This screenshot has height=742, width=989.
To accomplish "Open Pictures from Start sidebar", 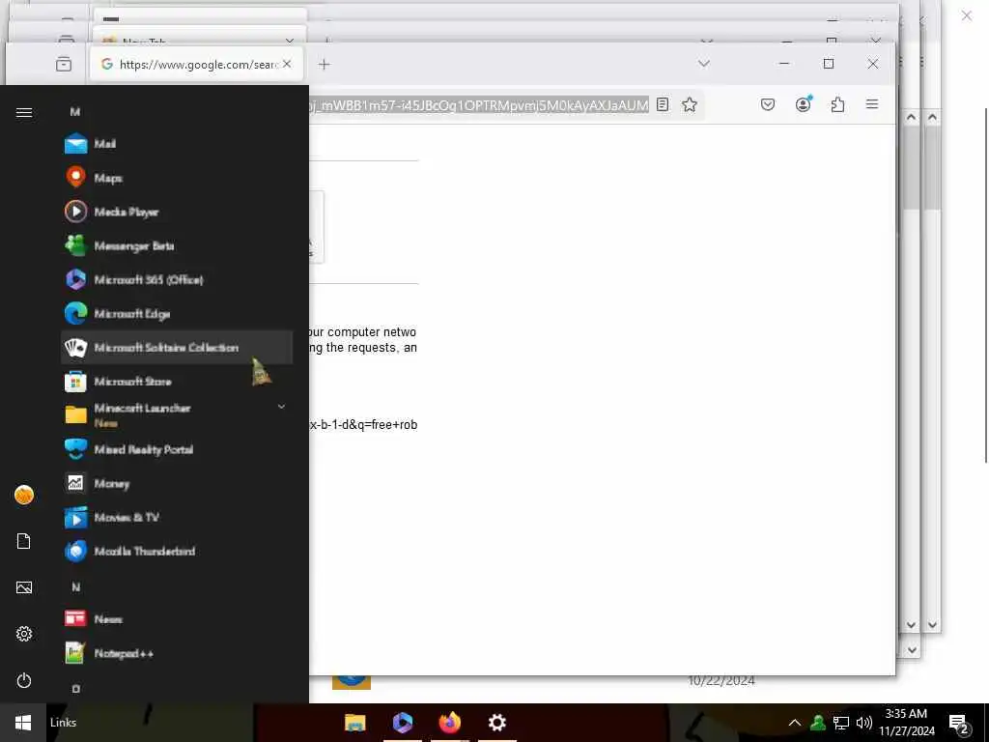I will [x=24, y=587].
